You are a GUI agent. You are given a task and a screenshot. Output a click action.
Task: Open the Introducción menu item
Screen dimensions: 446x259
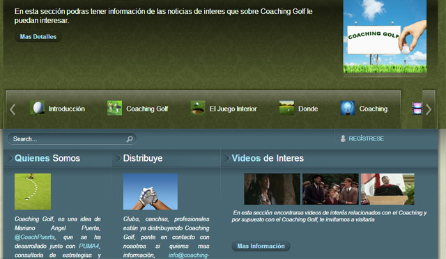(x=67, y=109)
